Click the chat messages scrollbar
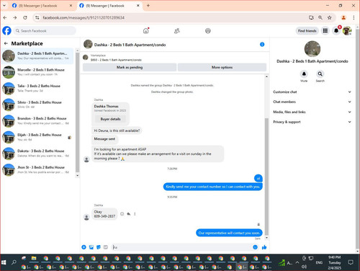 (266, 177)
